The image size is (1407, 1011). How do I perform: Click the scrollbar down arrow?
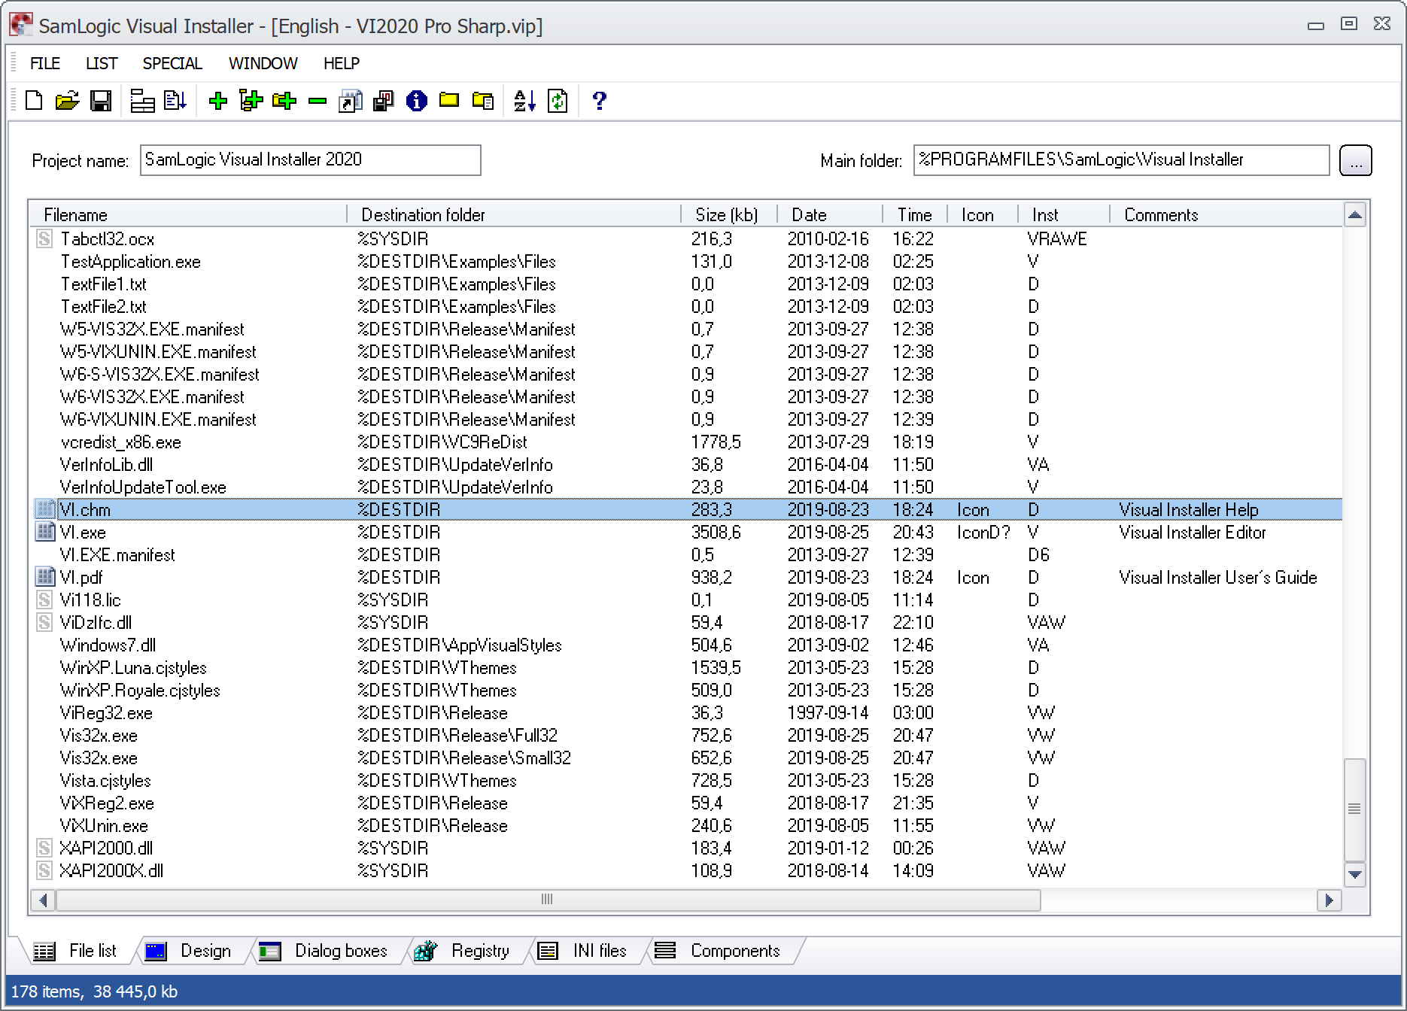click(1357, 876)
